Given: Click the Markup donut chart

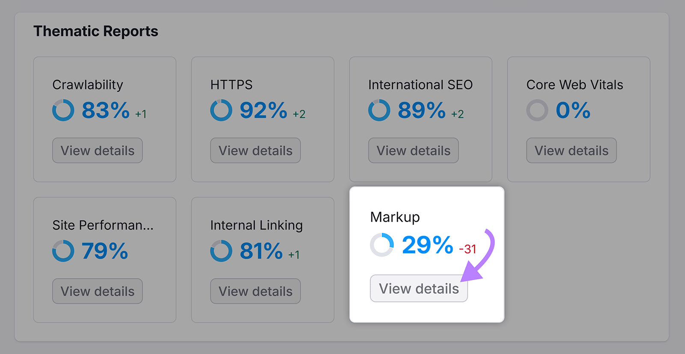Looking at the screenshot, I should point(383,246).
